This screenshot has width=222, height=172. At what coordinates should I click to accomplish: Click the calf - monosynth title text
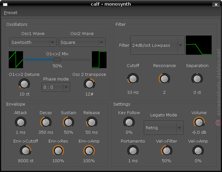(111, 4)
